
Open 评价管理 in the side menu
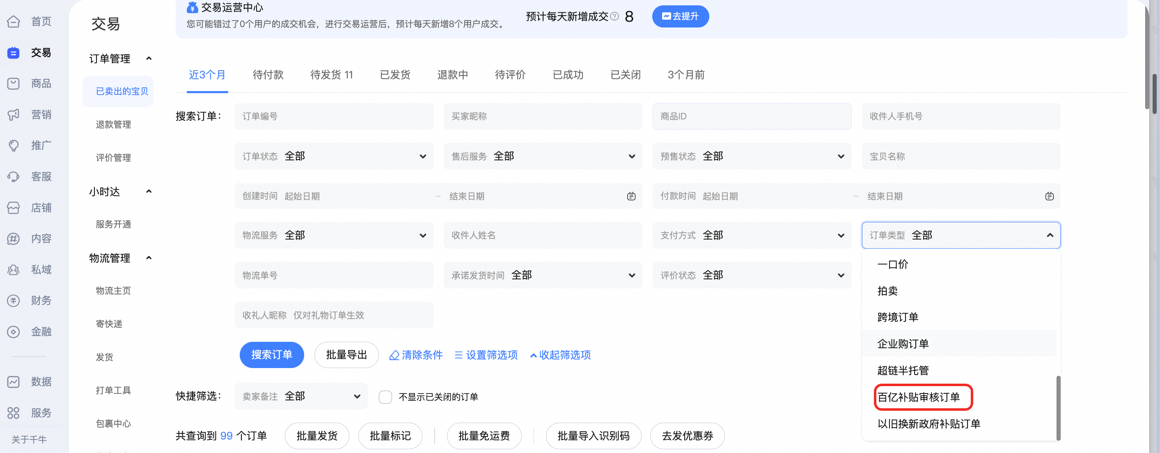113,158
